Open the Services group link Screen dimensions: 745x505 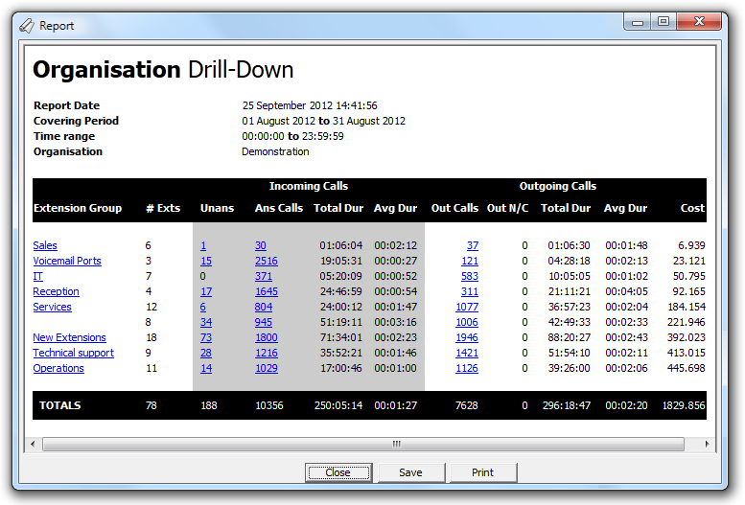(x=53, y=307)
